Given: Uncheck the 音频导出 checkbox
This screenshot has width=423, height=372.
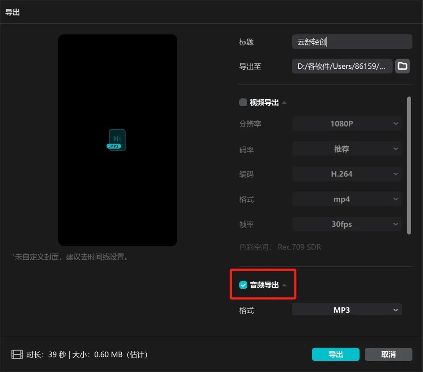Looking at the screenshot, I should pyautogui.click(x=243, y=285).
